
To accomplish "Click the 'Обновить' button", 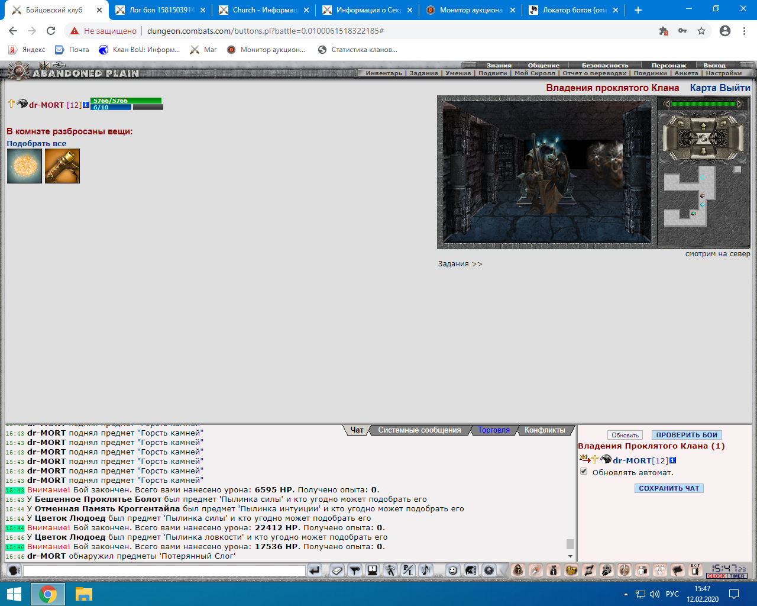I will [625, 435].
